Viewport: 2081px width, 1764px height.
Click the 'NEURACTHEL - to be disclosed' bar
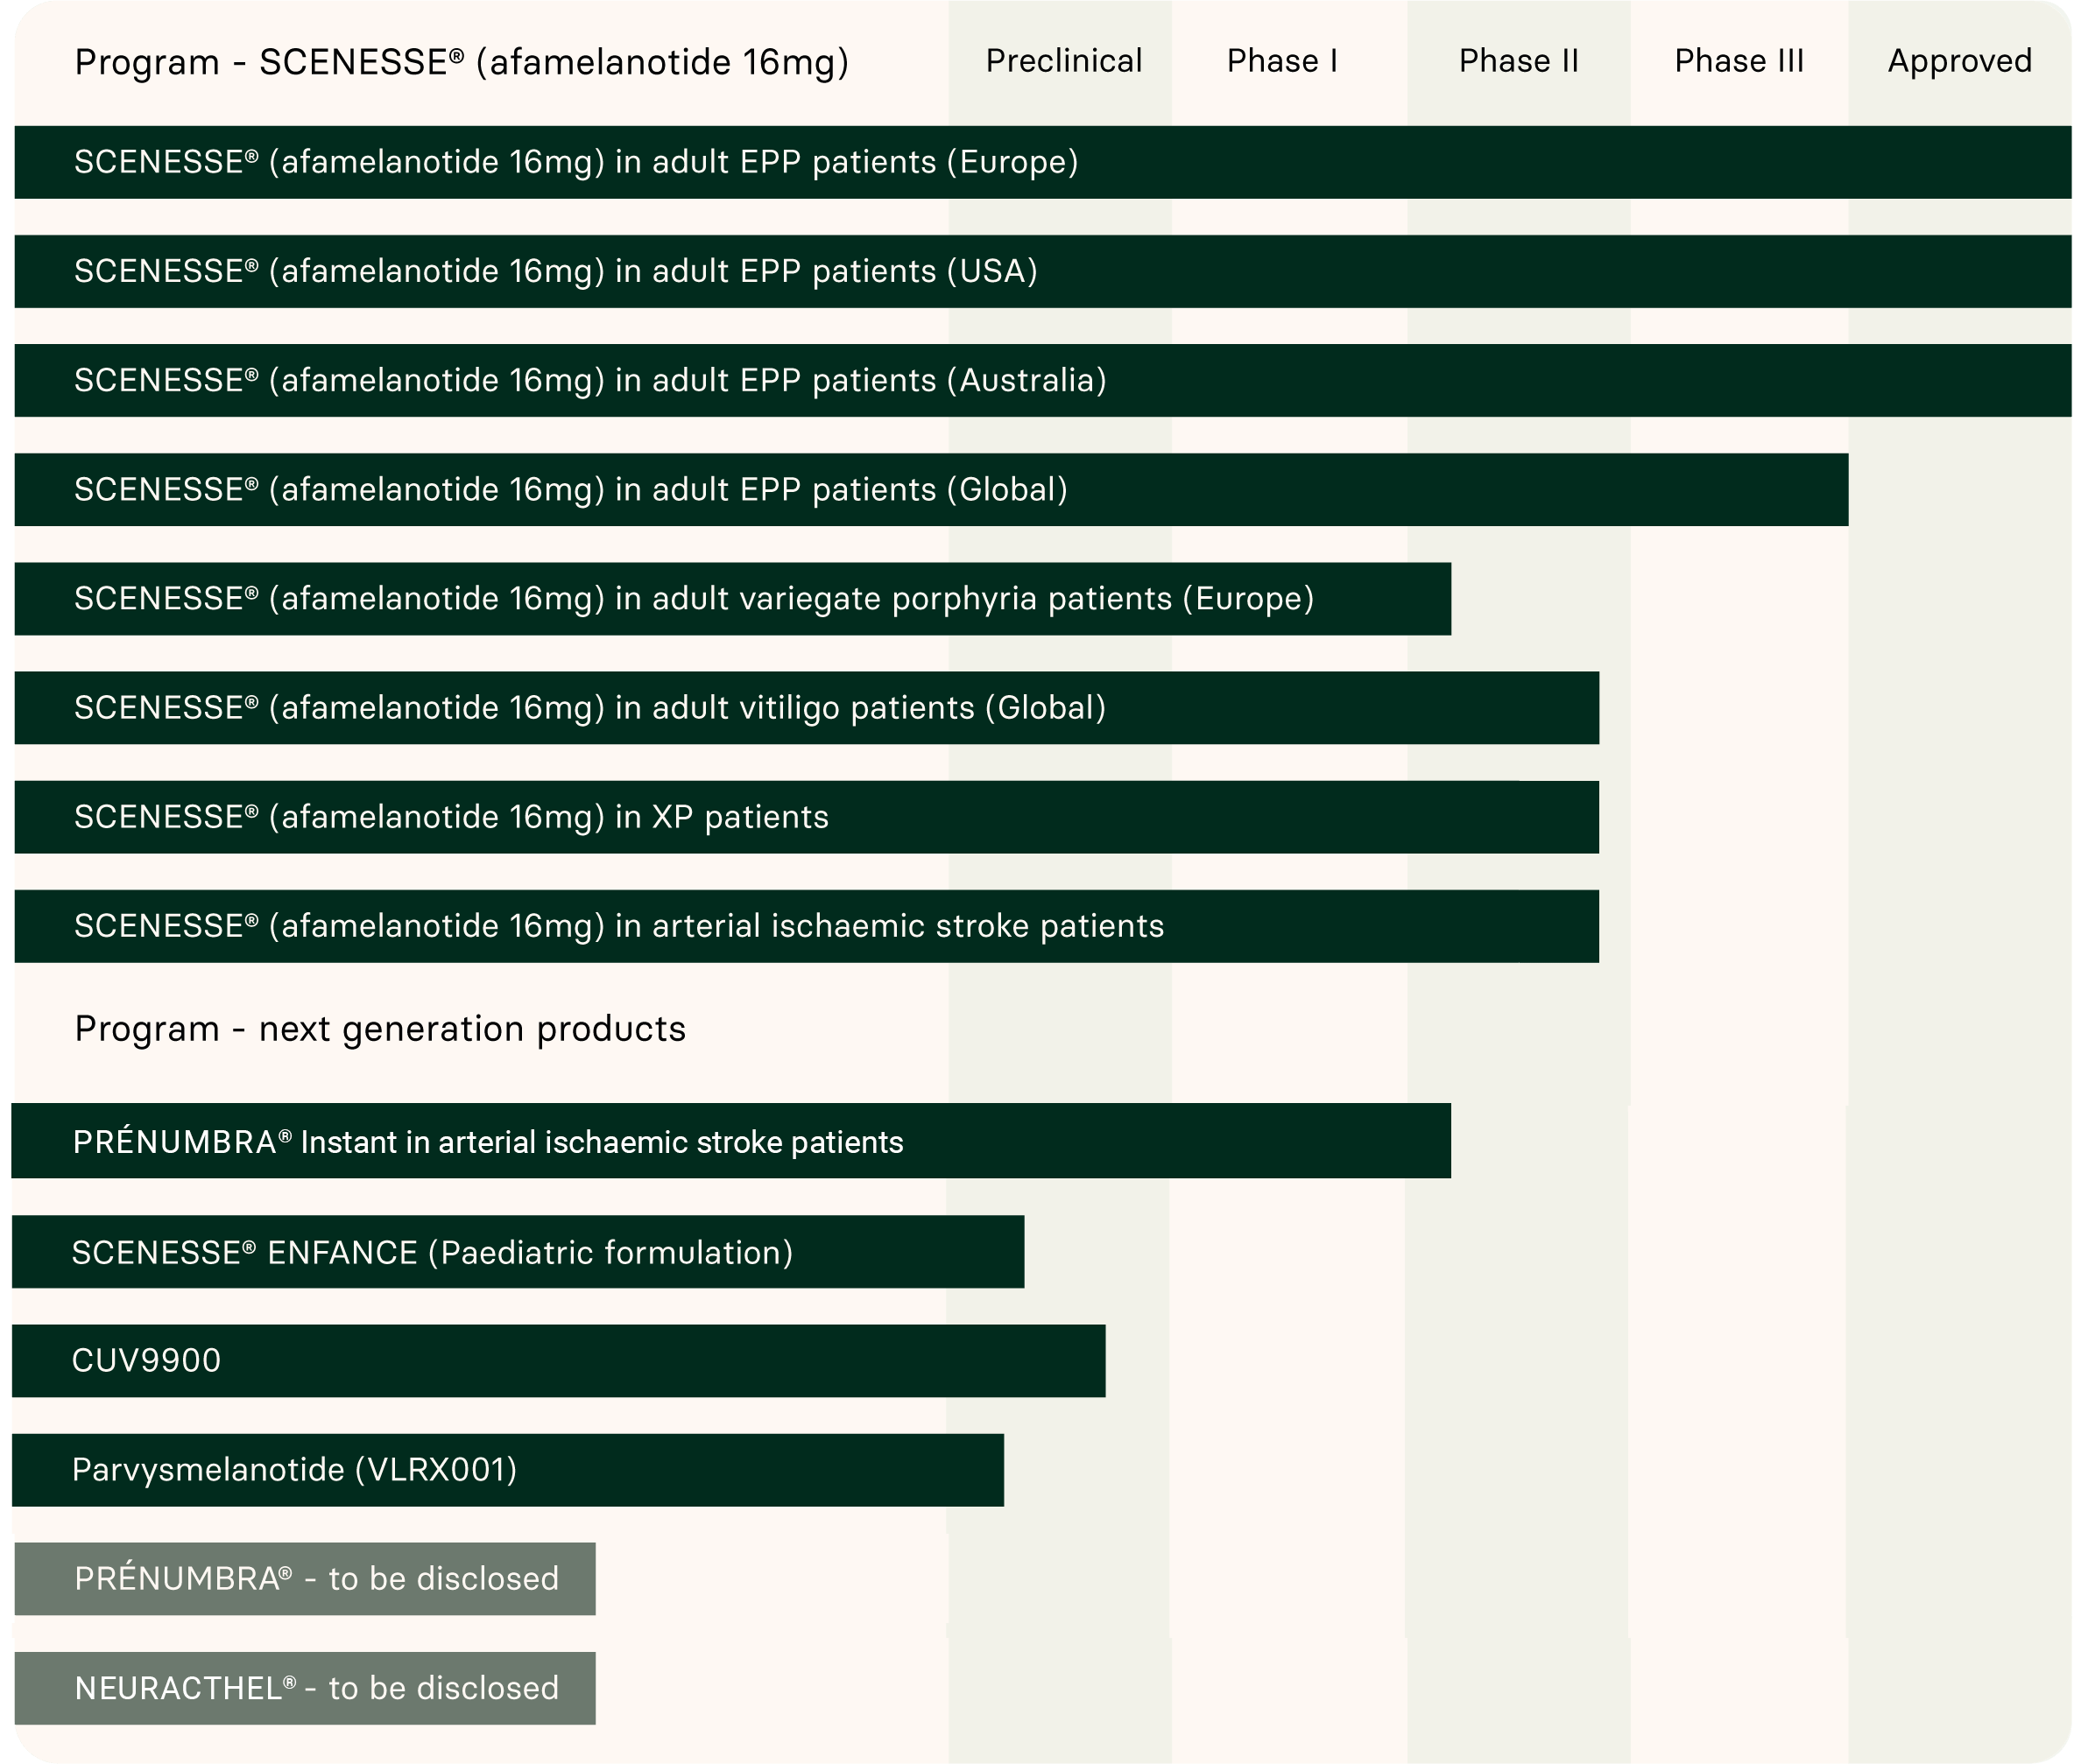pyautogui.click(x=305, y=1687)
